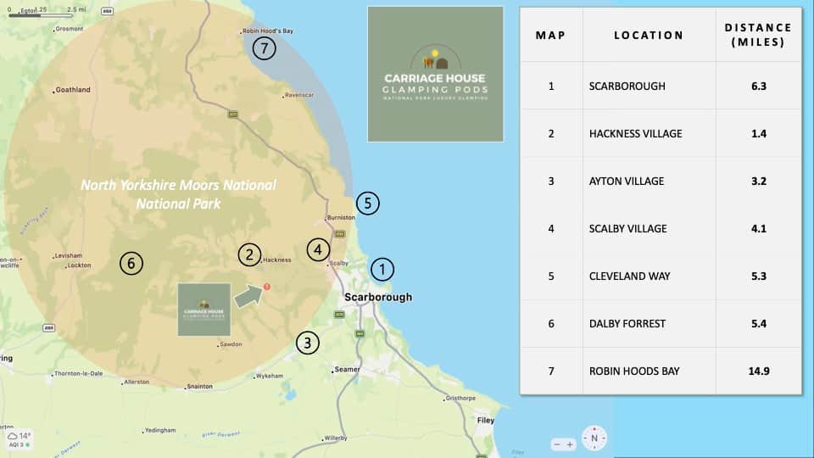This screenshot has width=814, height=458.
Task: Click North Yorkshire Moors National Park title
Action: tap(179, 194)
